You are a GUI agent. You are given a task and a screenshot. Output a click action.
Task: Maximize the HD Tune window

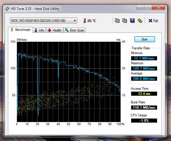click(148, 7)
